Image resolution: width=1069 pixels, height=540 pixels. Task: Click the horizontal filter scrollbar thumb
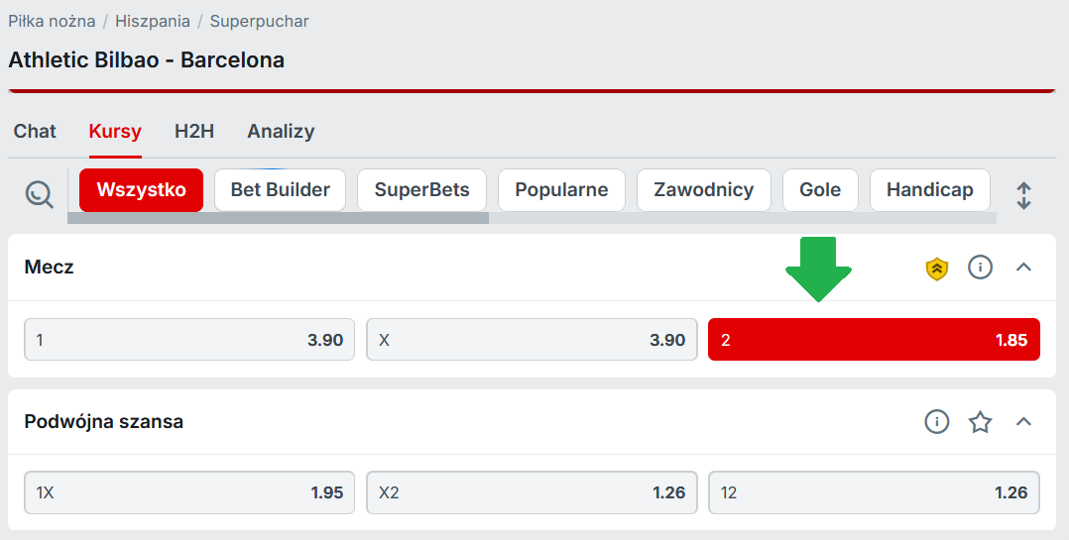coord(278,218)
